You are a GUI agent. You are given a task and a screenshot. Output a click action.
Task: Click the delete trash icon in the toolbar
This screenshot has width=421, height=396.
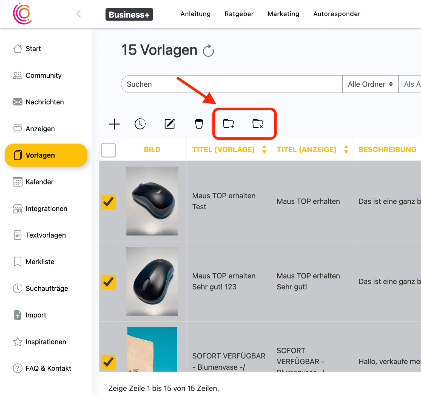point(199,124)
